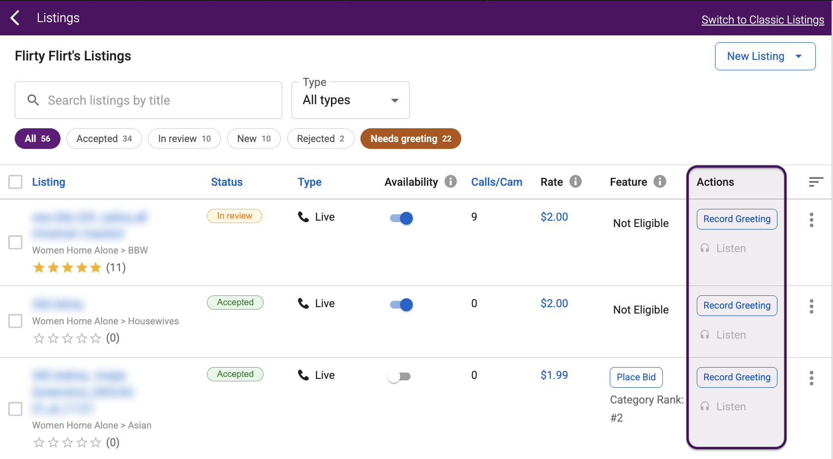Click the $2.00 rate in the Housewives row
This screenshot has height=459, width=833.
(554, 303)
